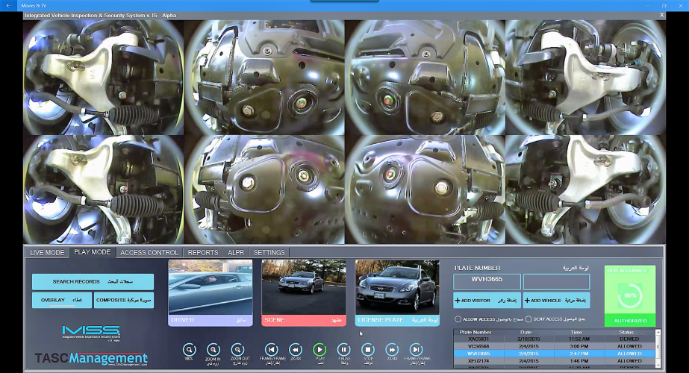Rewind at 2X/4X speed
Image resolution: width=689 pixels, height=373 pixels.
296,350
